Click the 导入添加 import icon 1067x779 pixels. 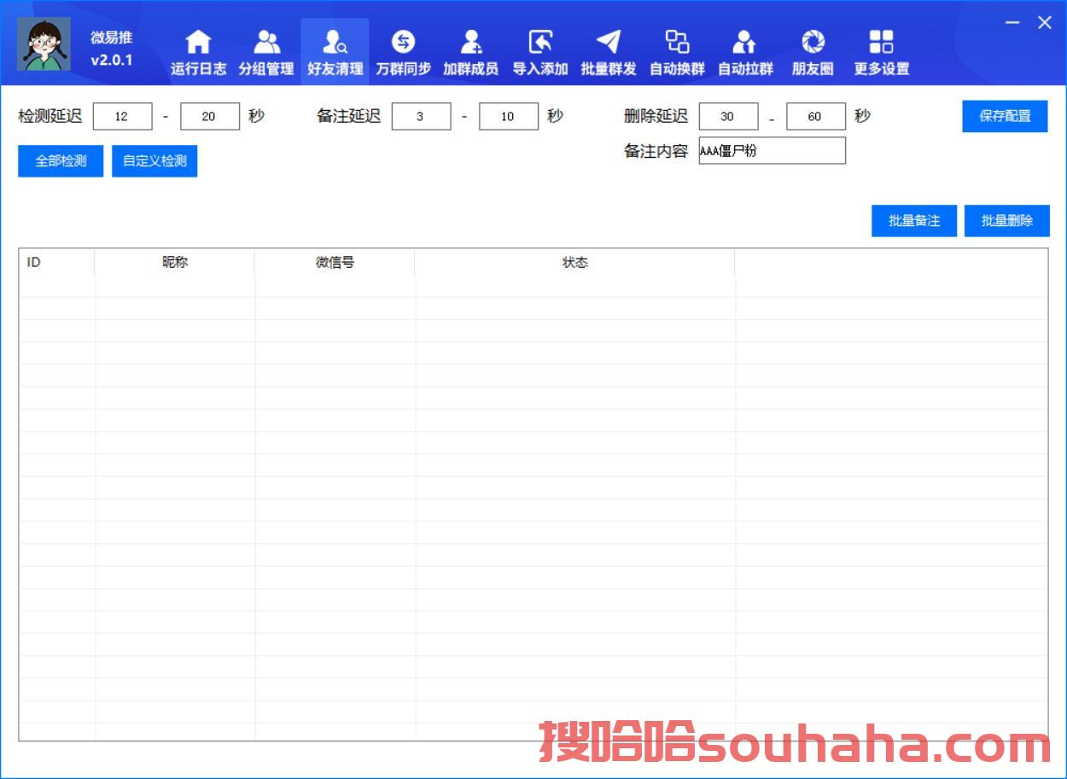539,43
